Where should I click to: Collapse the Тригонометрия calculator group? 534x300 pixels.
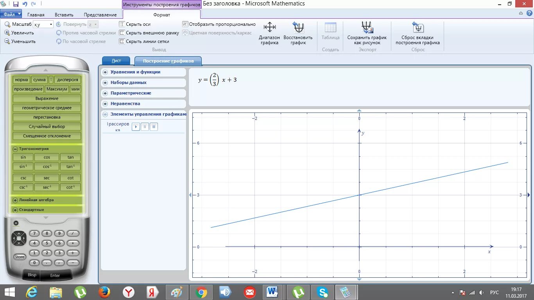pos(15,149)
